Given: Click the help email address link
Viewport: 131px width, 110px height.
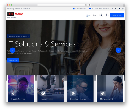Looking at the screenshot, I should (x=81, y=9).
